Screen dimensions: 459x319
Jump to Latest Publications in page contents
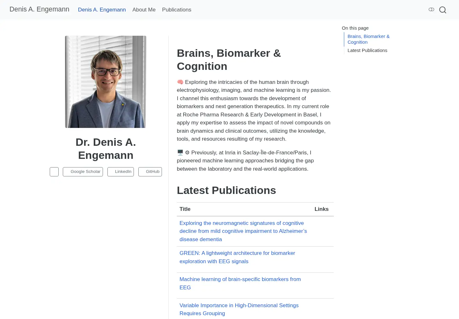click(367, 50)
